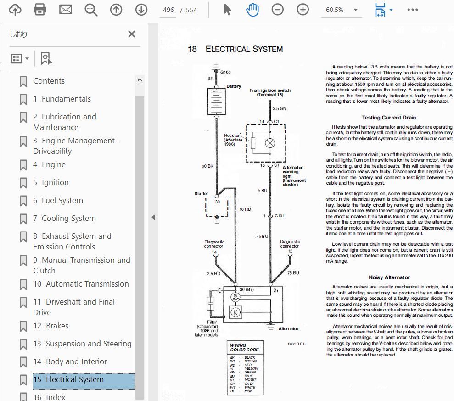
Task: Jump to the 1 Fundamentals bookmark
Action: [62, 99]
